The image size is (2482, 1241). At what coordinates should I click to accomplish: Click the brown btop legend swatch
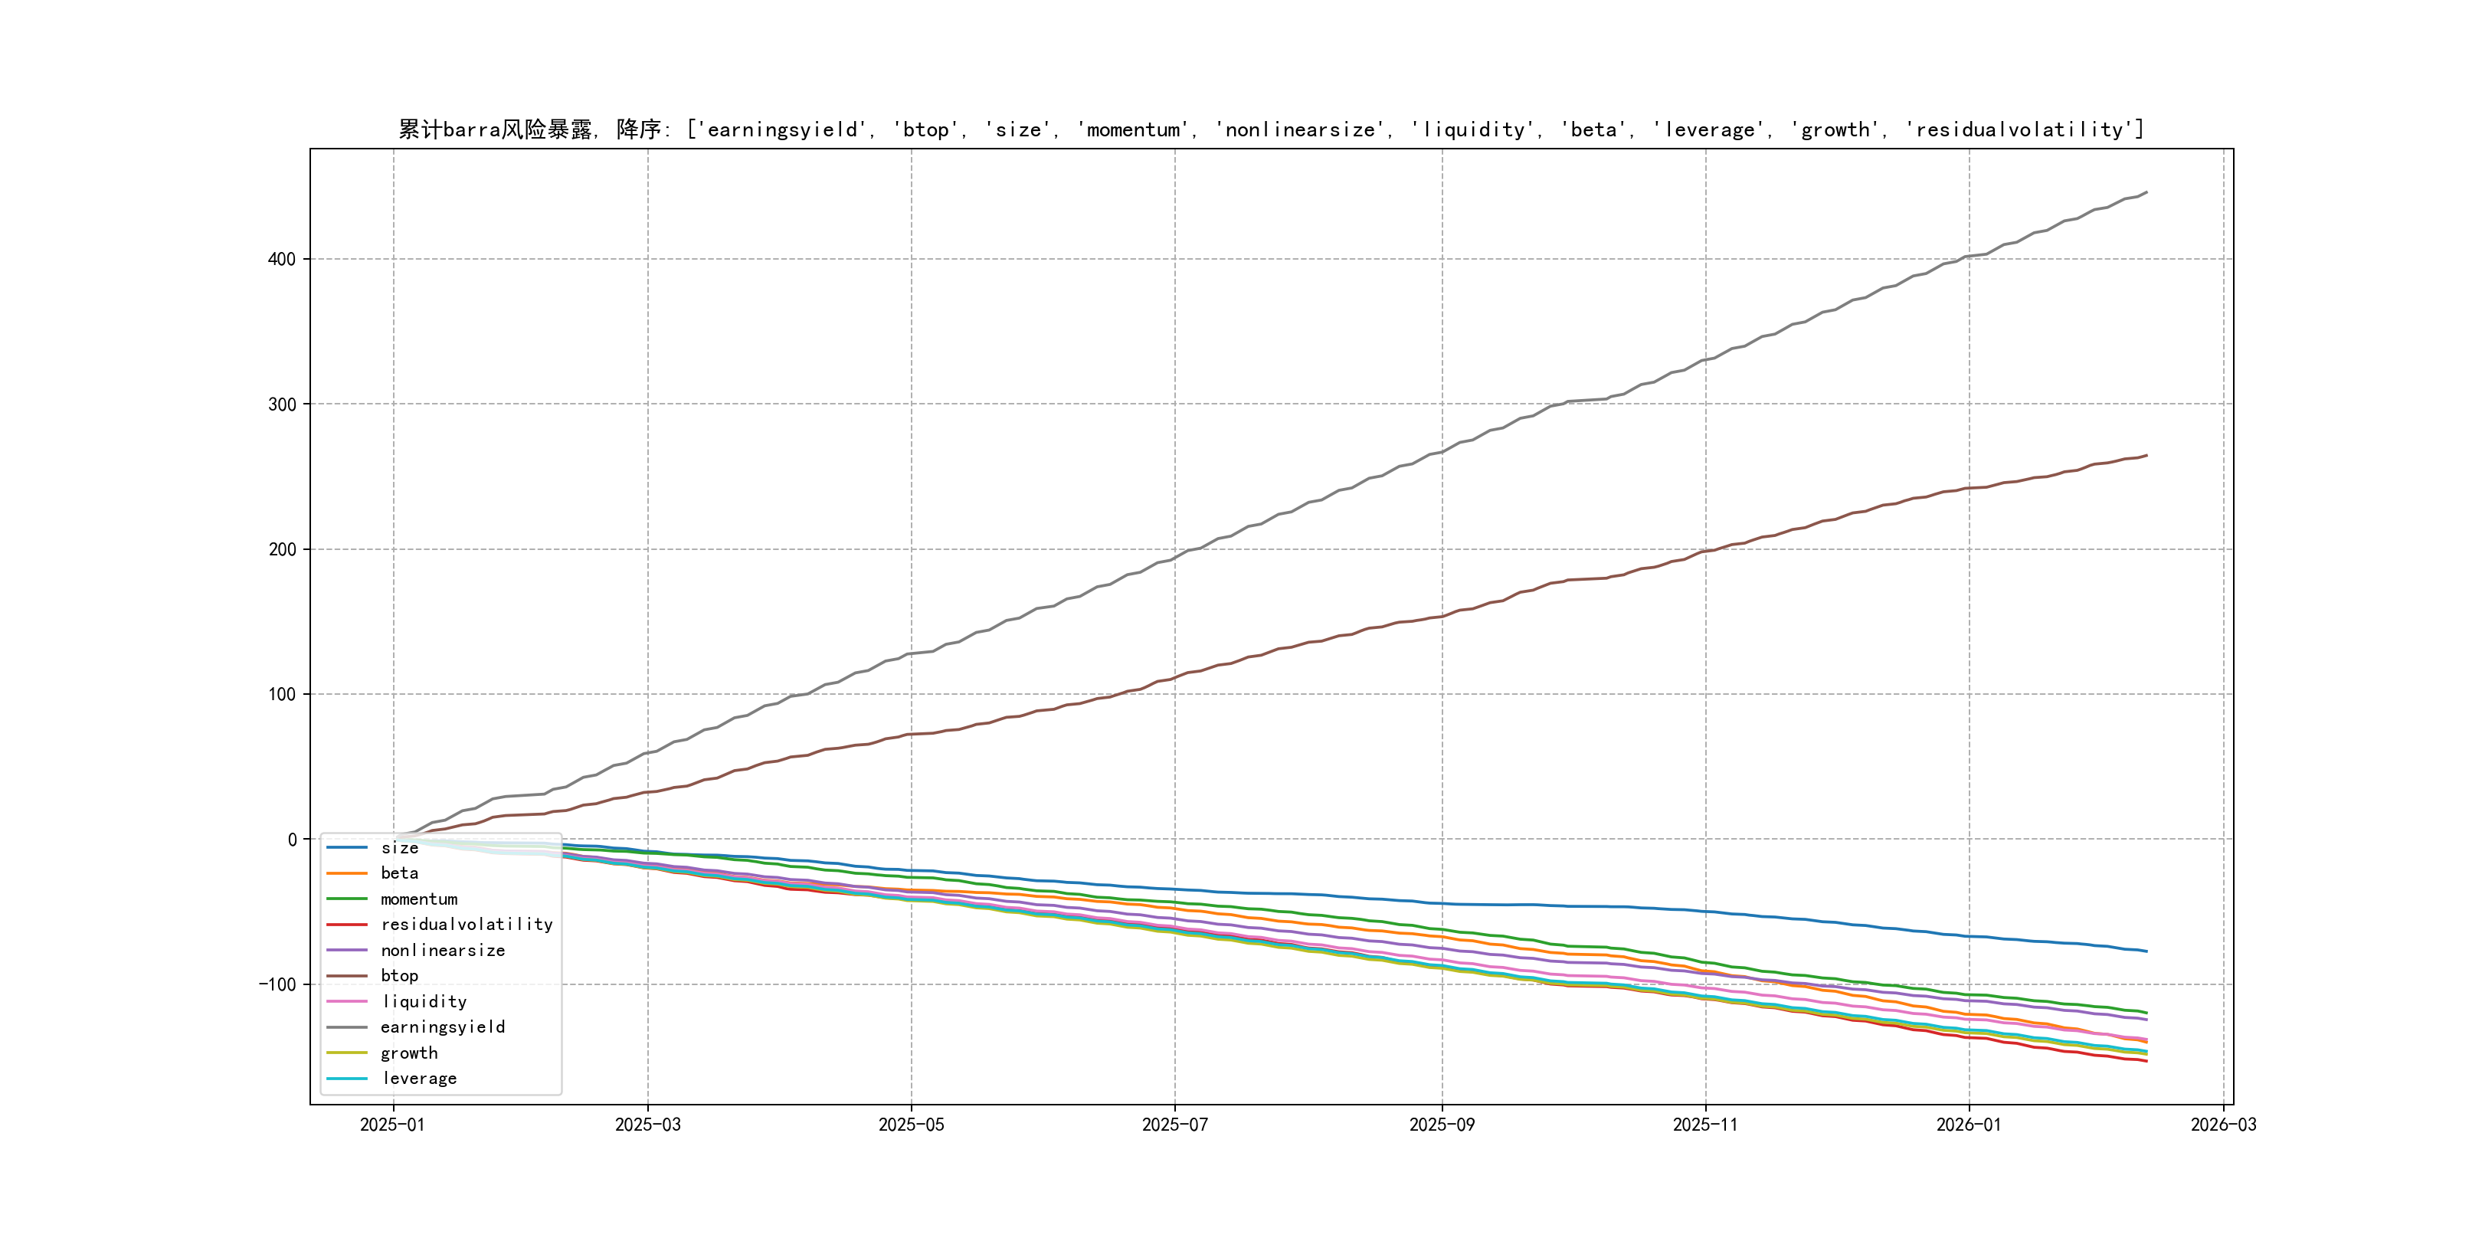tap(347, 976)
